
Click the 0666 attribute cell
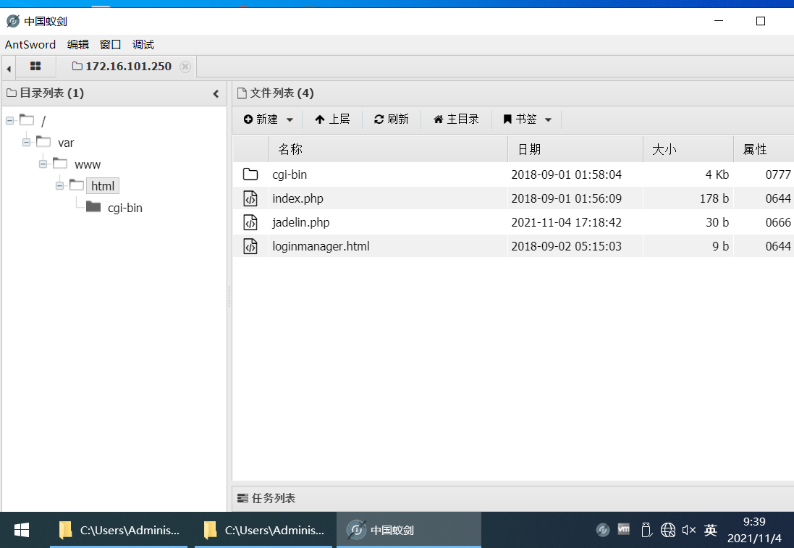click(778, 222)
